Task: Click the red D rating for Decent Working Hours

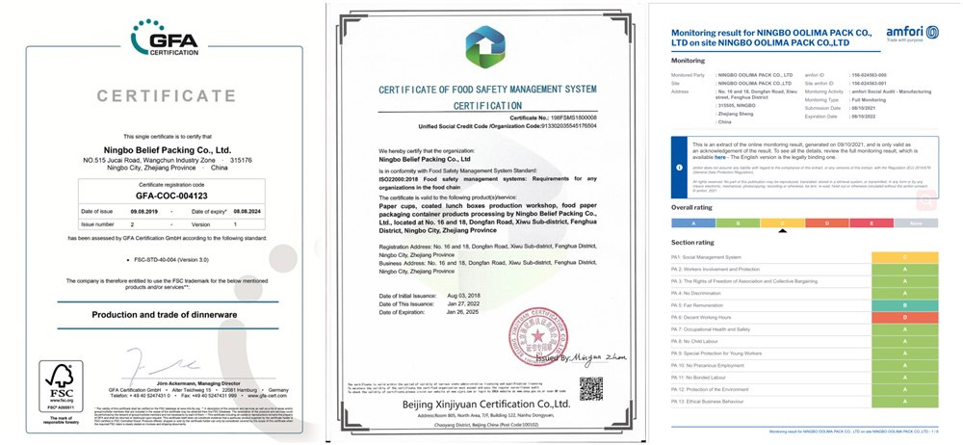Action: click(x=904, y=317)
